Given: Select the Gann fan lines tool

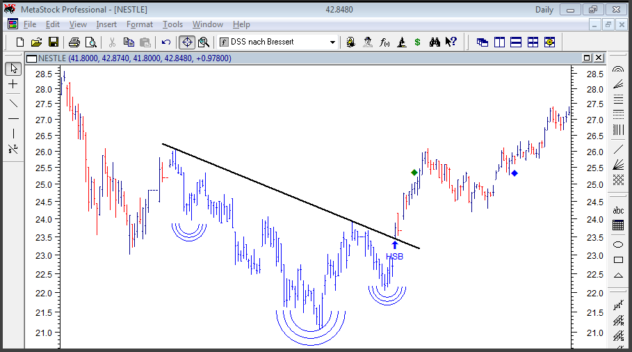Looking at the screenshot, I should [618, 164].
